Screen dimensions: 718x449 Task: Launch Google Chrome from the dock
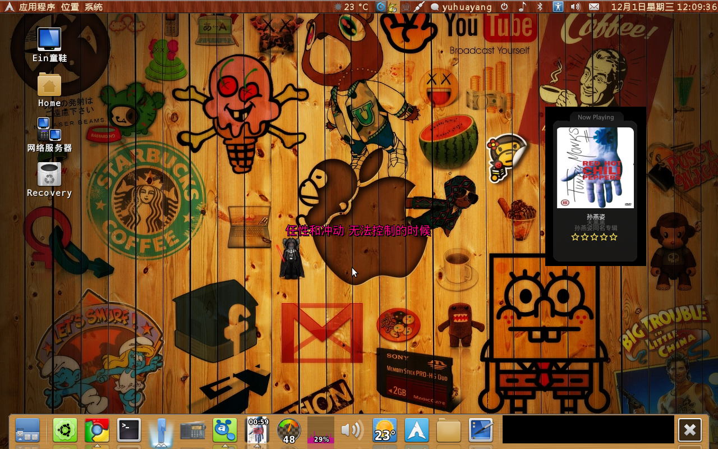coord(97,430)
